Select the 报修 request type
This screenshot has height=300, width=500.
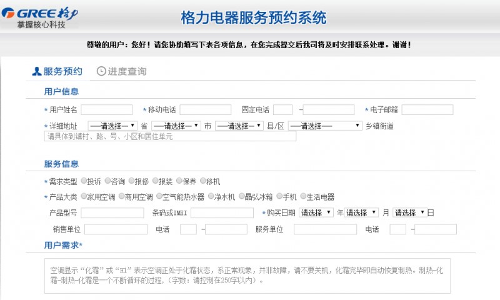click(131, 181)
